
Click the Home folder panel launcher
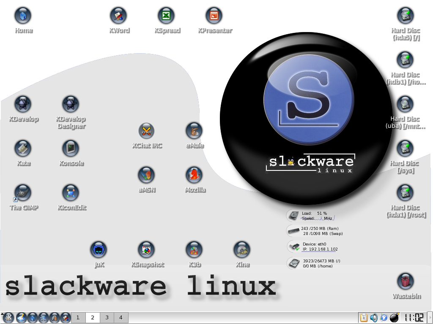pyautogui.click(x=32, y=318)
